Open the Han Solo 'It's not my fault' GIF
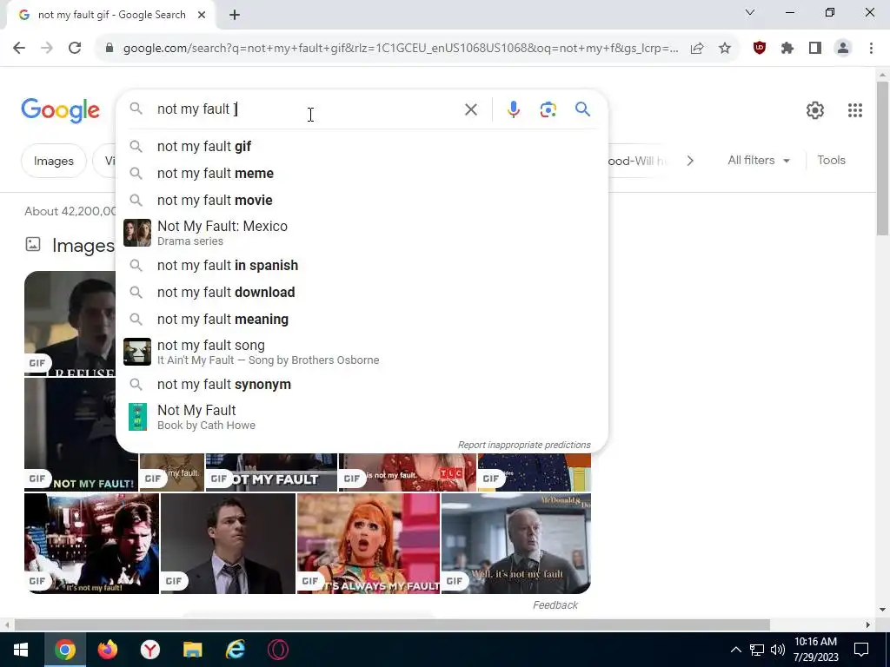890x667 pixels. click(x=91, y=544)
